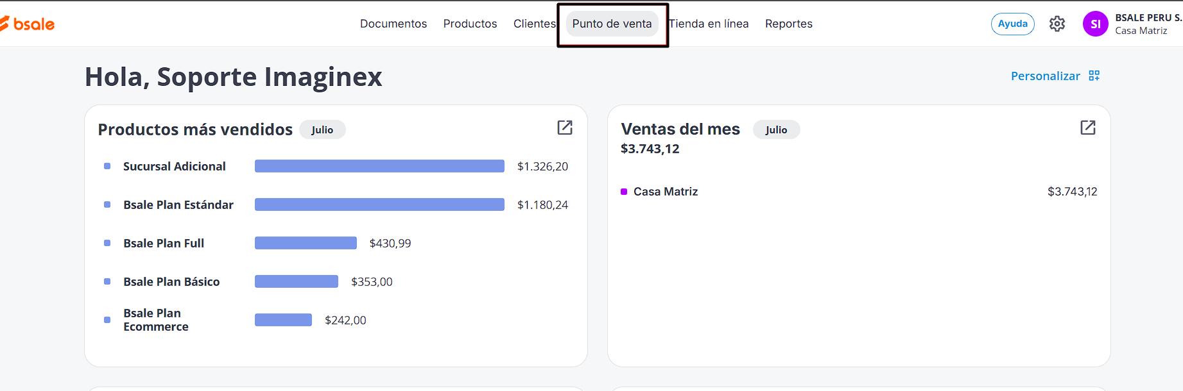Click the Bsale Plan Ecommerce sales bar

click(x=283, y=320)
